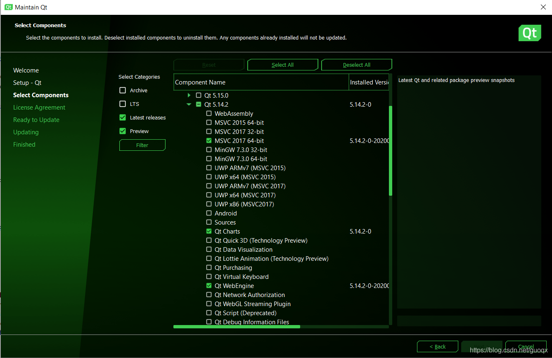Check the Qt Purchasing component
Viewport: 552px width, 358px height.
click(209, 267)
